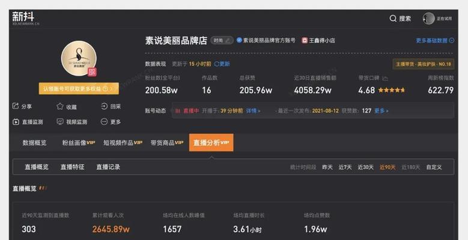Select 直播概览 sub-tab

tap(37, 167)
